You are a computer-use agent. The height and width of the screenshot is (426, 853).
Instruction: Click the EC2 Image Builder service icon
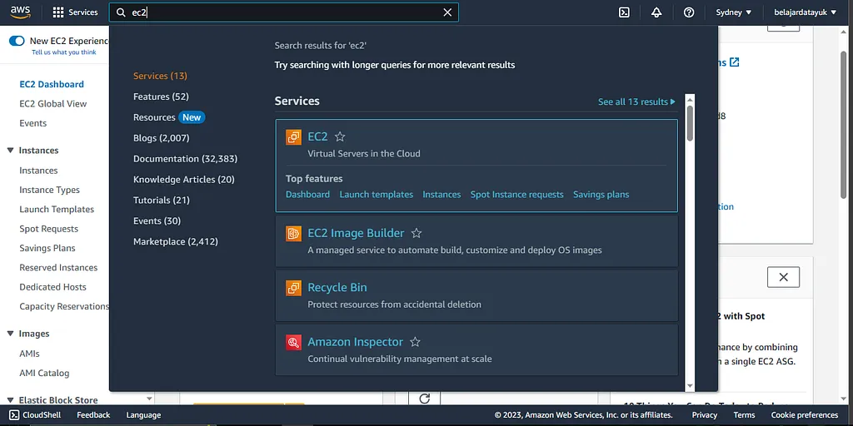coord(294,234)
